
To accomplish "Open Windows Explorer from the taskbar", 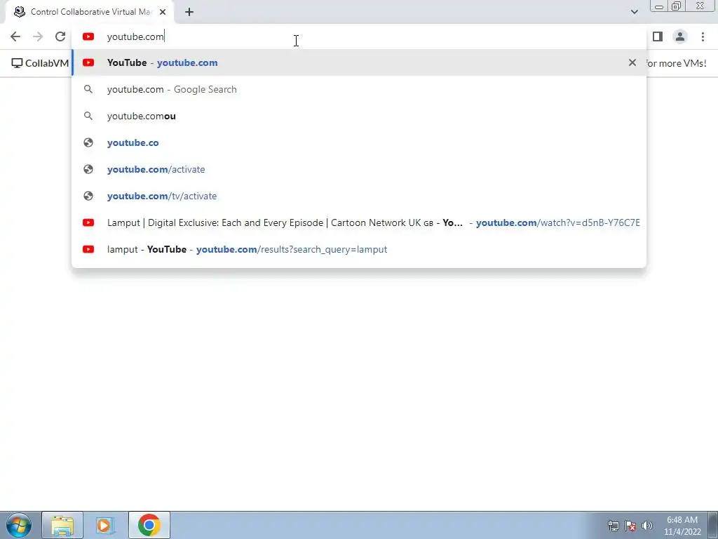I will [x=62, y=525].
